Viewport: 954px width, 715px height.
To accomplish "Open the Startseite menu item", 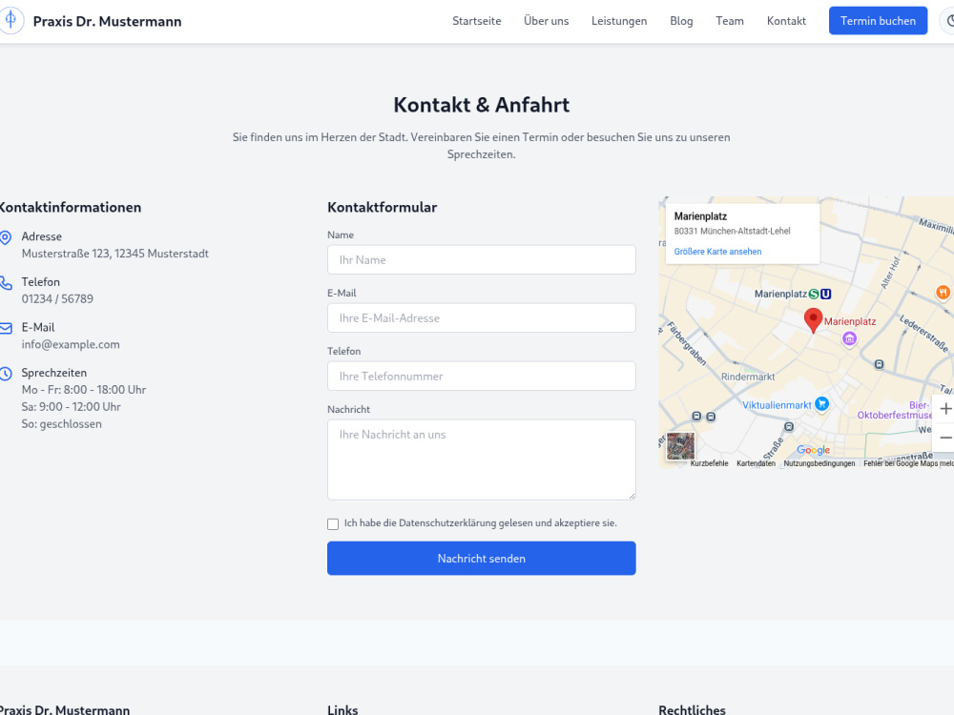I will (477, 21).
